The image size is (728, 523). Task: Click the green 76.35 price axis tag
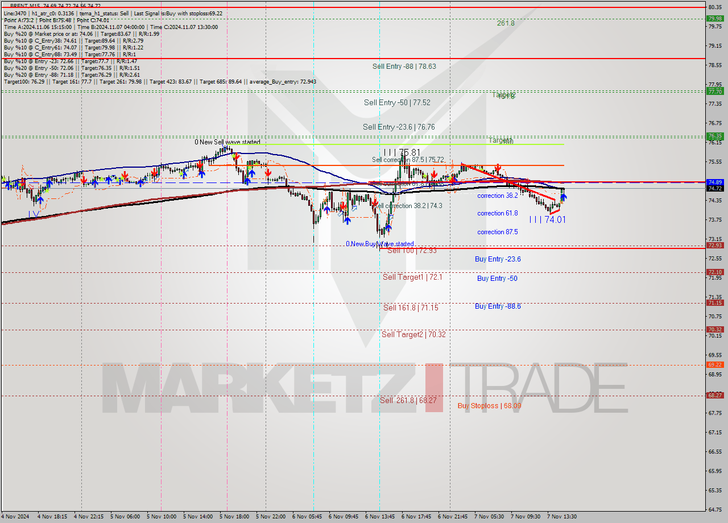click(x=715, y=136)
